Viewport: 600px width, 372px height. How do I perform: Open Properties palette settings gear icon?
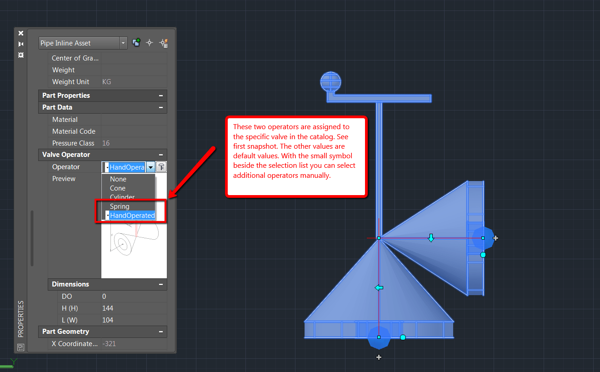click(20, 55)
